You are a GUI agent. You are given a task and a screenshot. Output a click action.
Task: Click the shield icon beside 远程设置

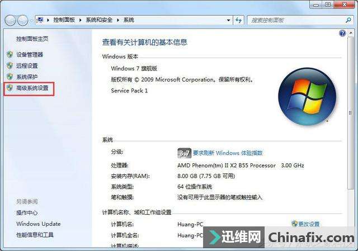point(10,65)
